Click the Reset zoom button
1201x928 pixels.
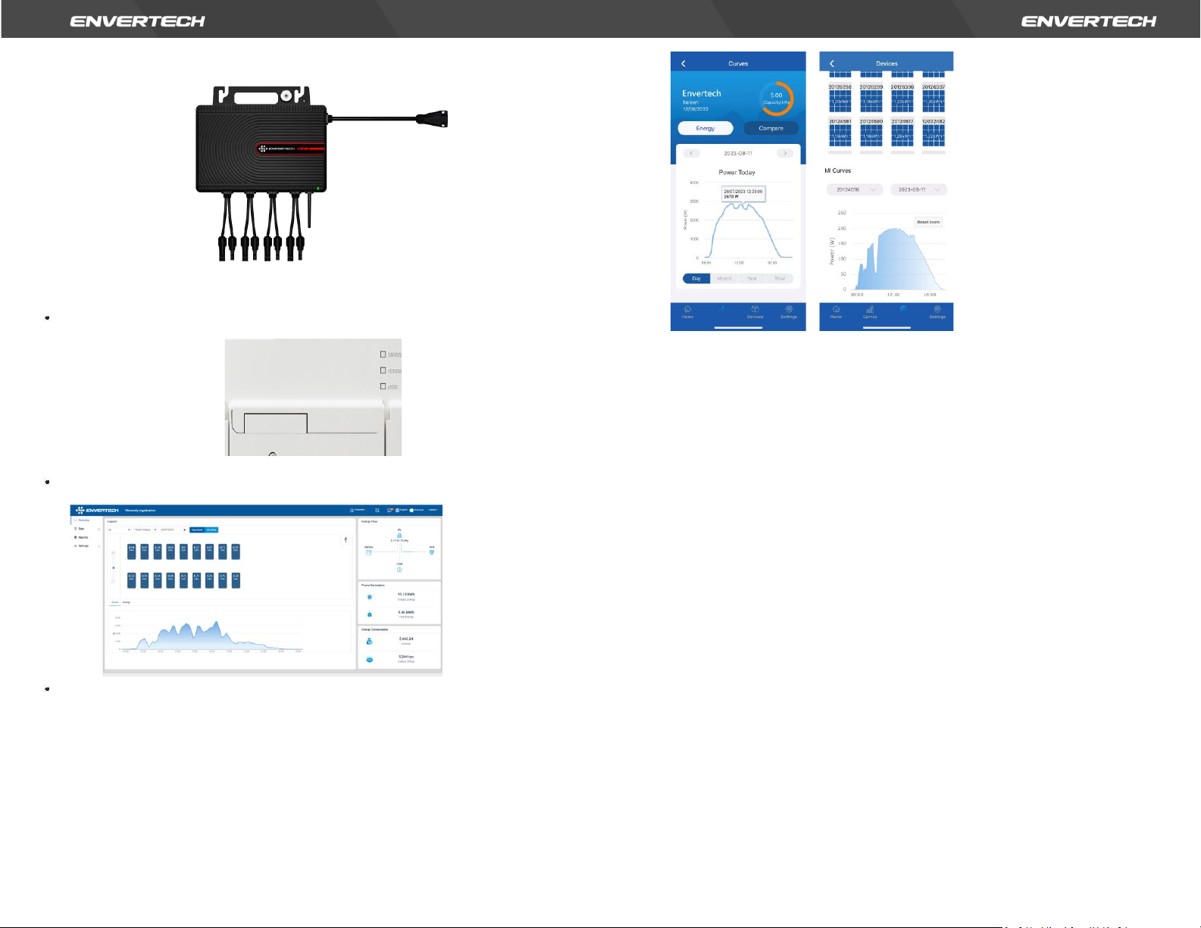[x=928, y=222]
